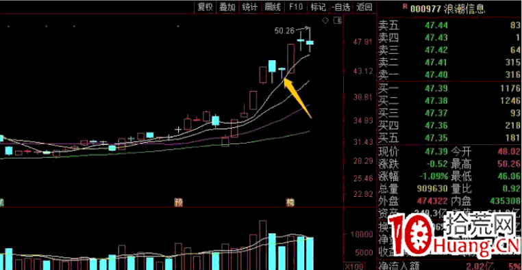This screenshot has width=522, height=270.
Task: Click the rightmost event marker on the time axis
Action: [x=290, y=202]
